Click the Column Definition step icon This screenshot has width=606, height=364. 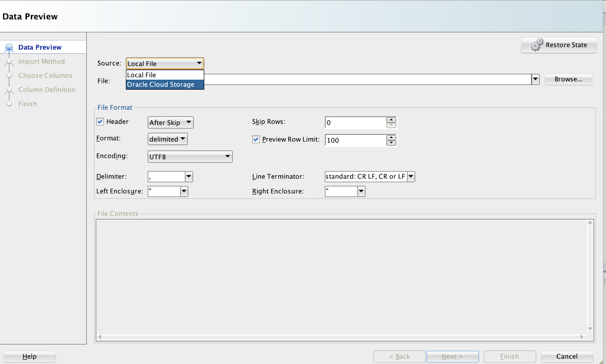tap(9, 90)
